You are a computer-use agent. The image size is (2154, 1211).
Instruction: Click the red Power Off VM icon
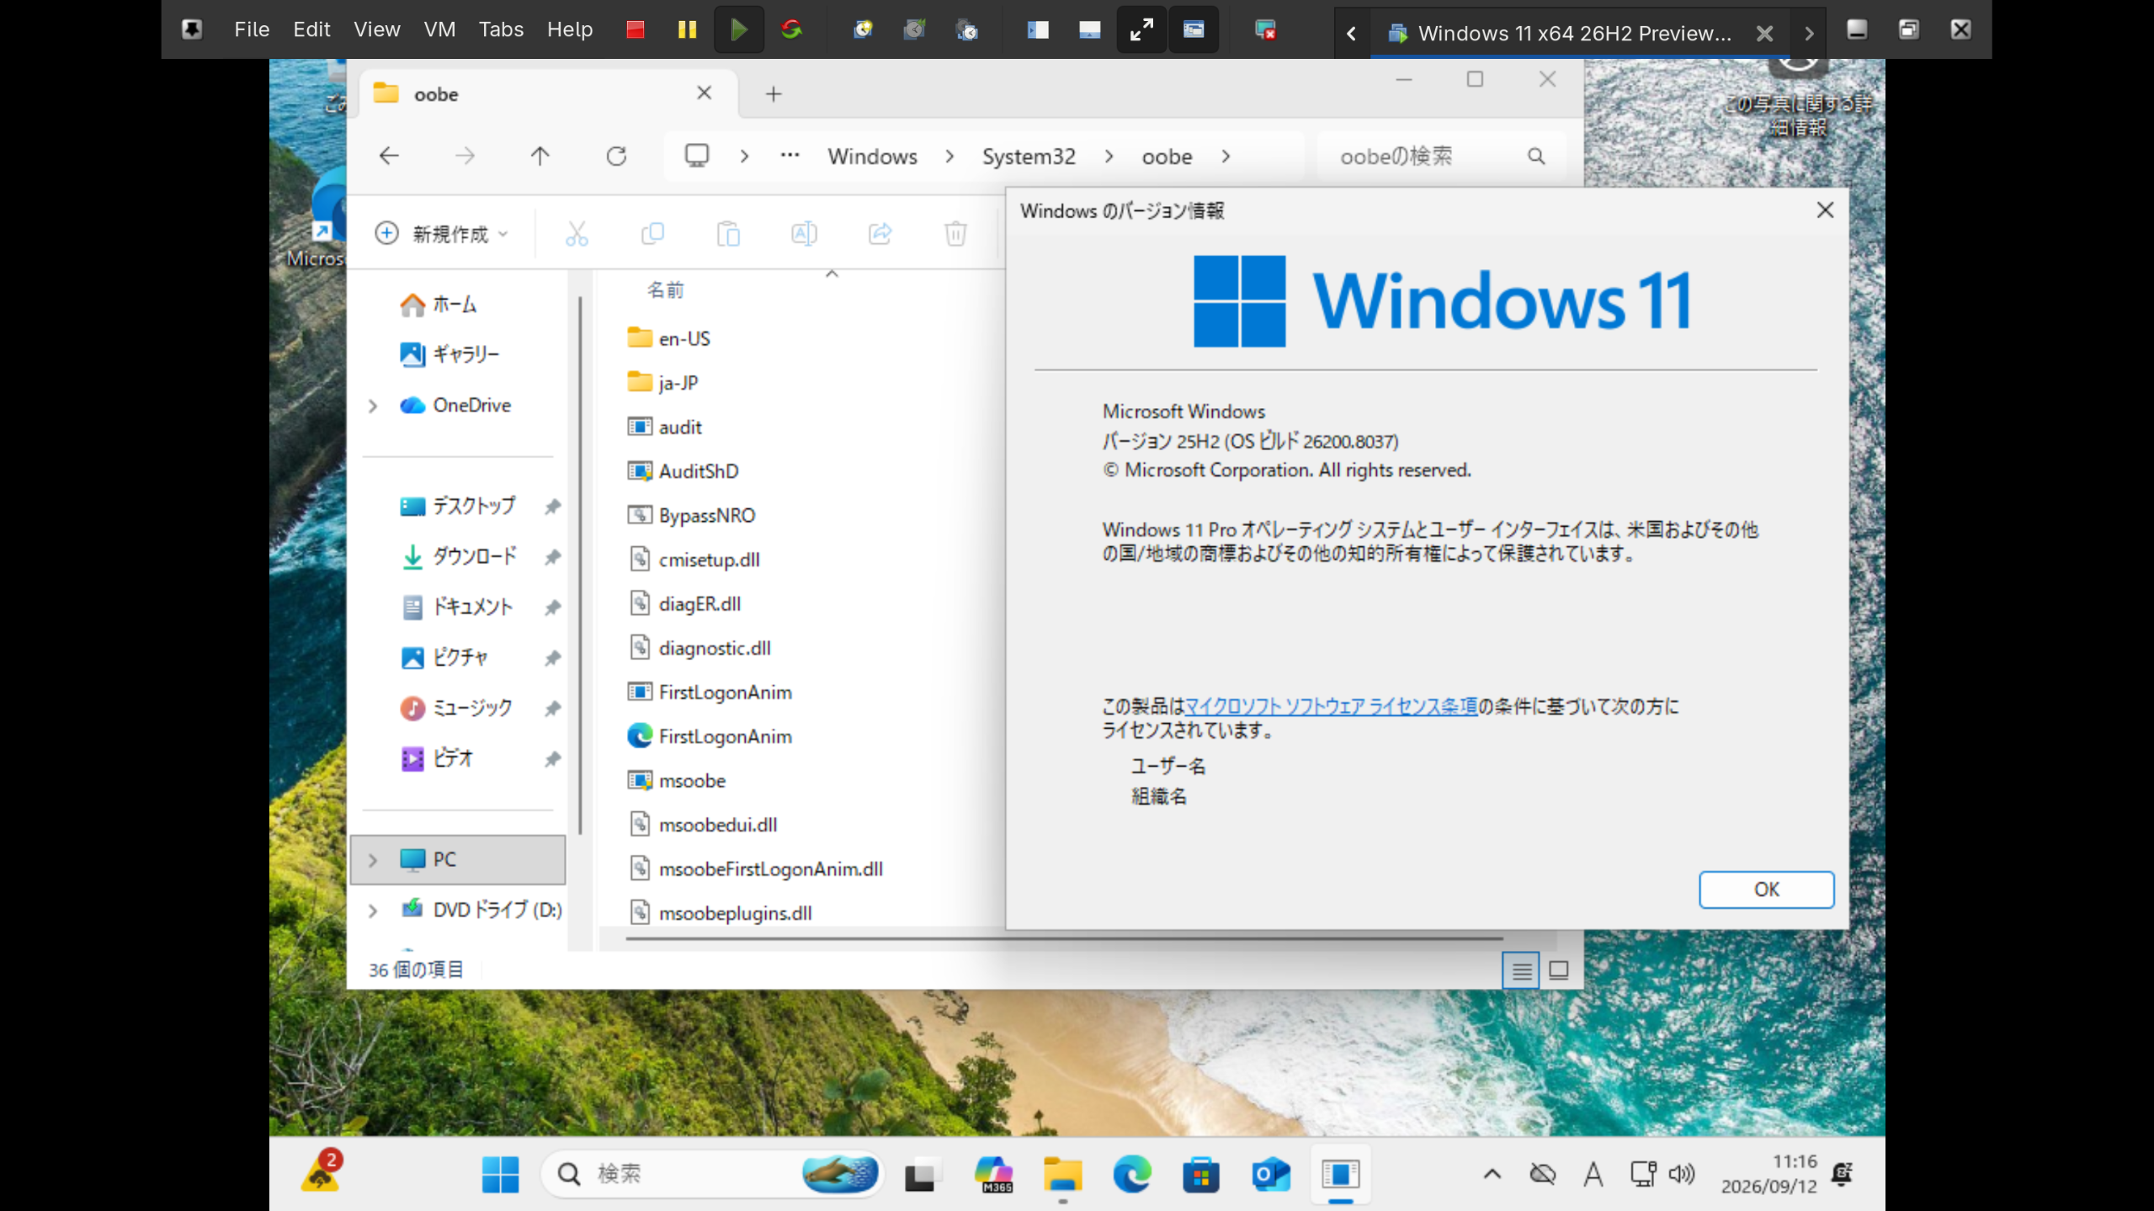636,30
